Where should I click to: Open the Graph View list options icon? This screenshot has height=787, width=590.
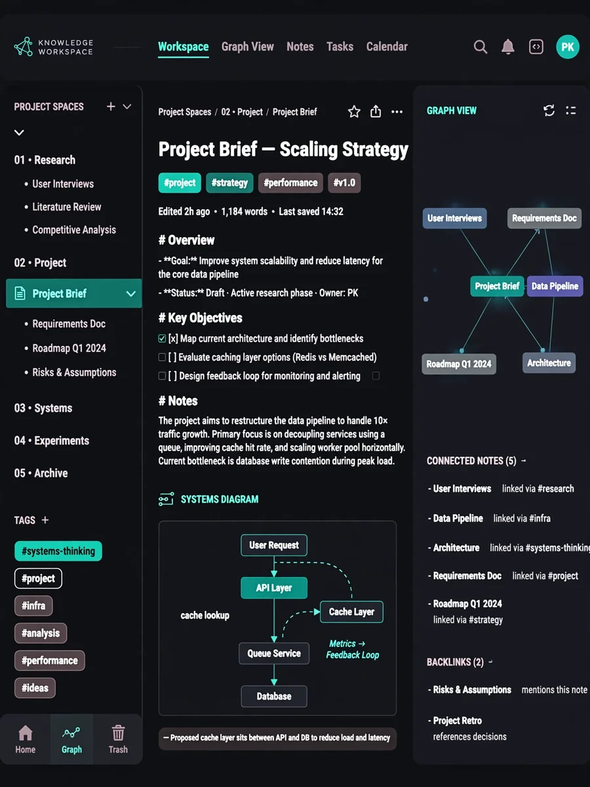(571, 110)
